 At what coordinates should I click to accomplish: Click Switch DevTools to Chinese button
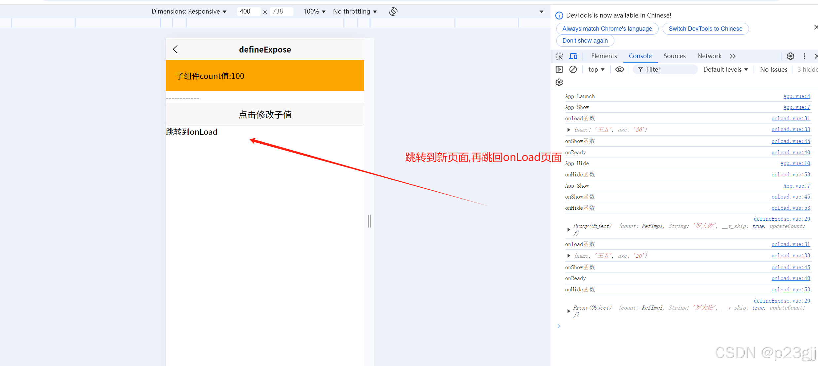coord(705,29)
